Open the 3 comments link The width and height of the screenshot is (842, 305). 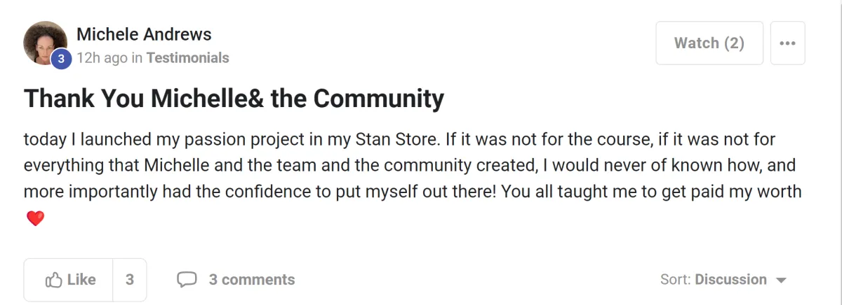pyautogui.click(x=252, y=280)
